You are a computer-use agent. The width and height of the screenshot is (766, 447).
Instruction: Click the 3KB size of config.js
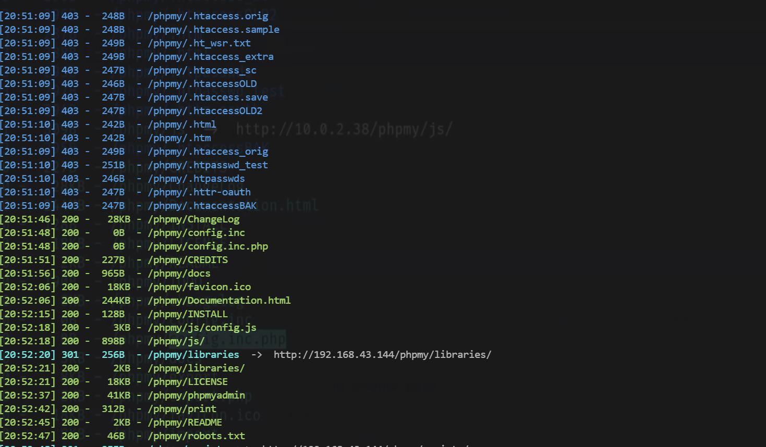(122, 328)
